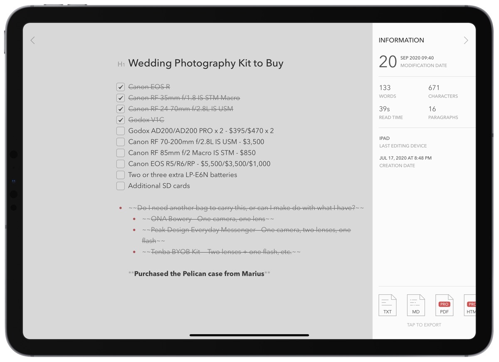This screenshot has width=499, height=362.
Task: Click Canon RF 35mm f/1.8 IS STM Macro text
Action: pos(184,98)
